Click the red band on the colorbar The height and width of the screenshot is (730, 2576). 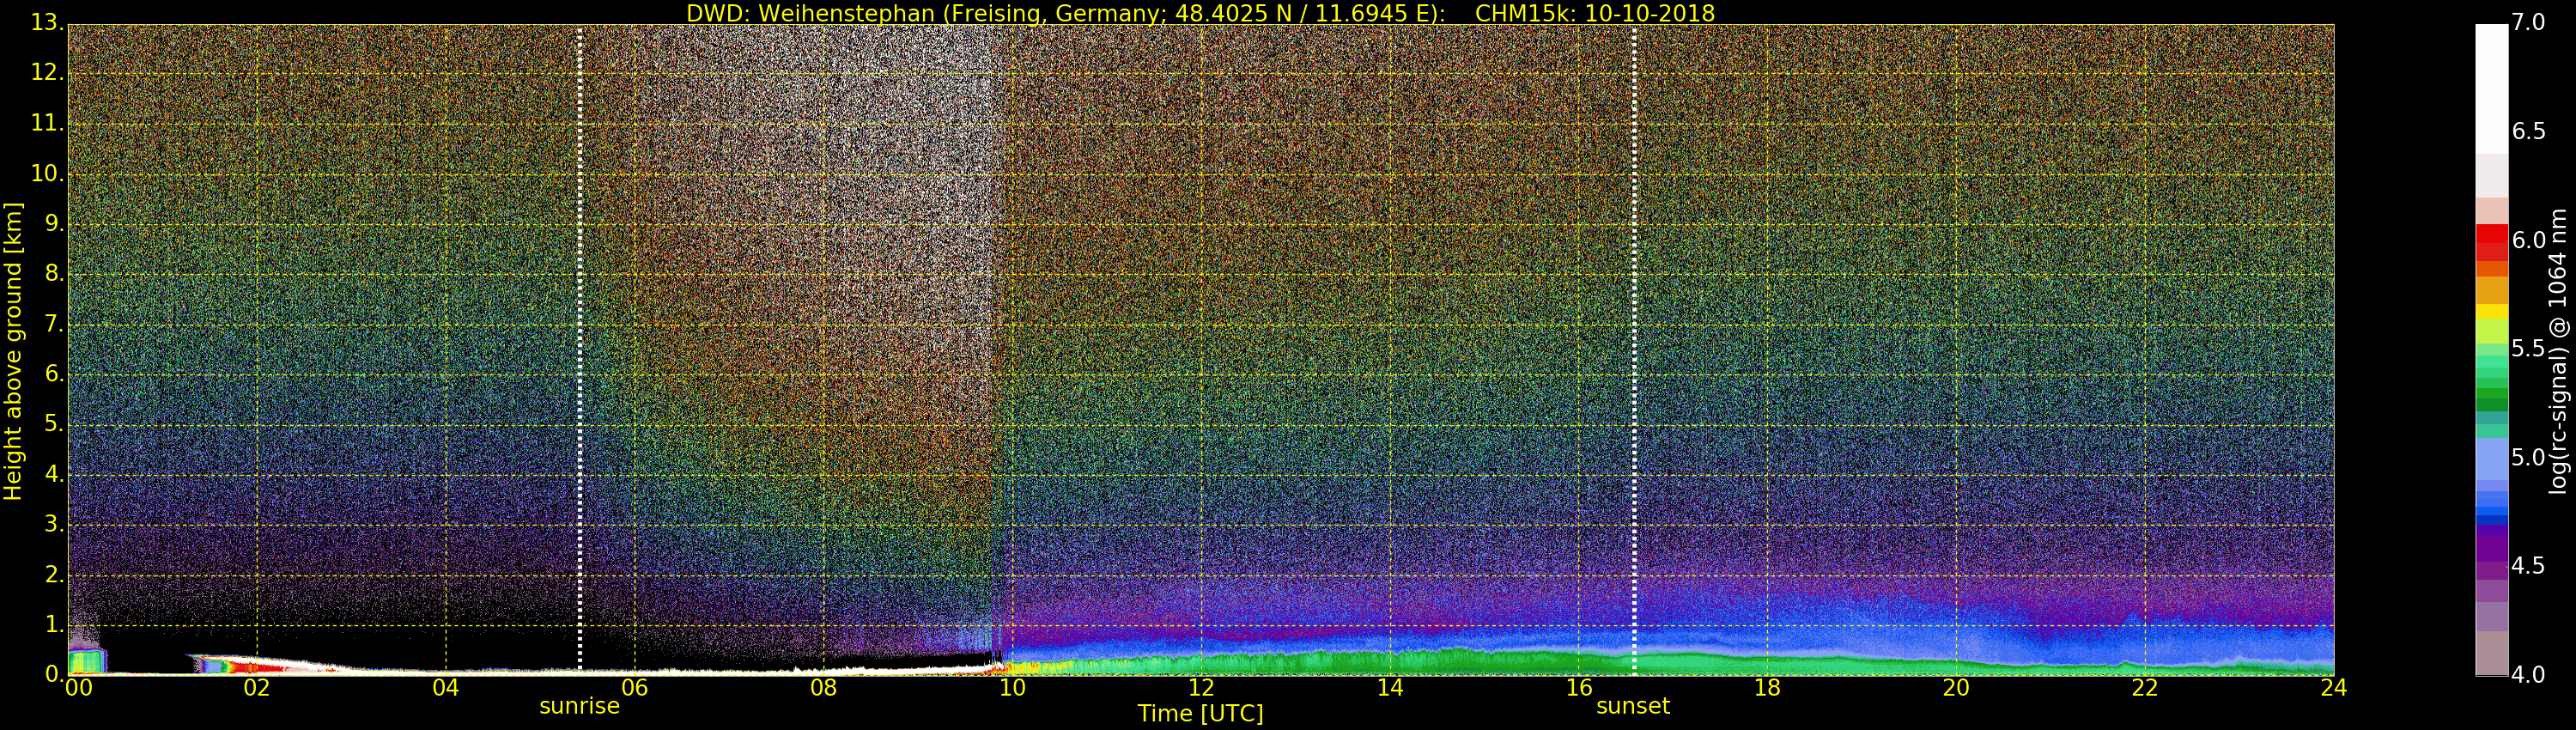(x=2491, y=240)
